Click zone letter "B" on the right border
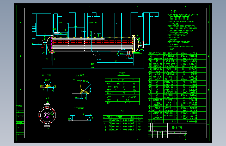The image size is (226, 146). 208,90
